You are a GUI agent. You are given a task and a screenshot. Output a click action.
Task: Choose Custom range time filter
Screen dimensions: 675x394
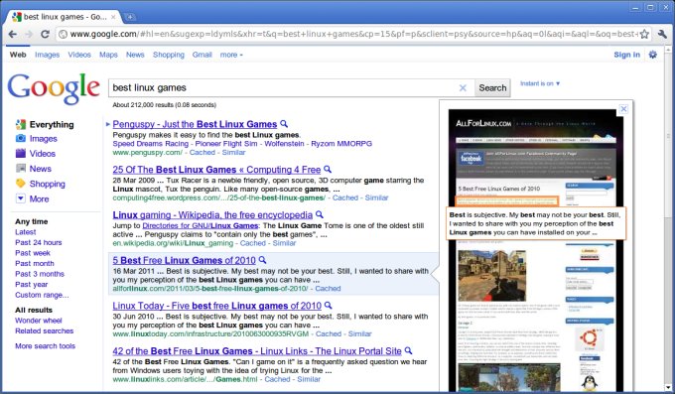tap(42, 295)
